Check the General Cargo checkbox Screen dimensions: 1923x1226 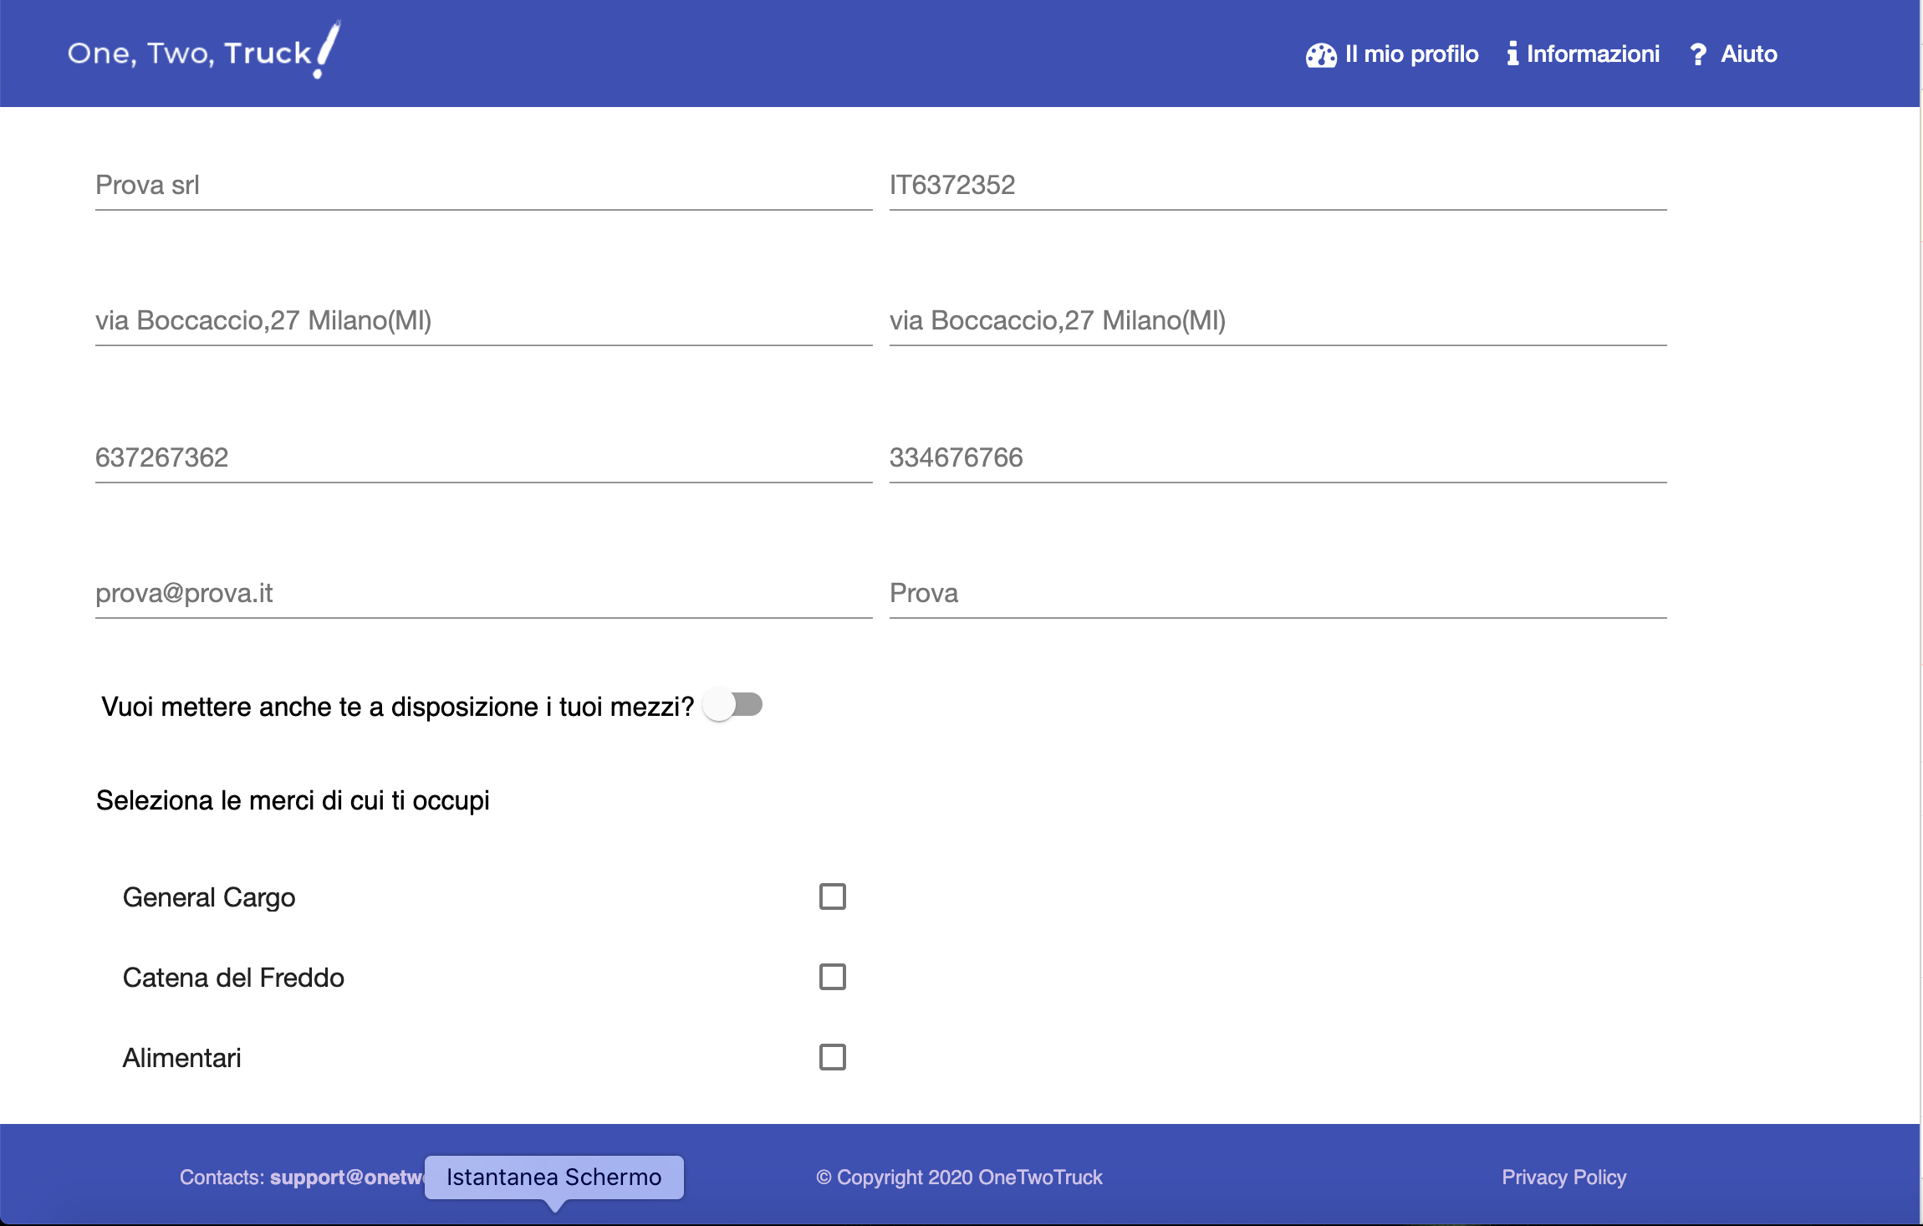832,897
